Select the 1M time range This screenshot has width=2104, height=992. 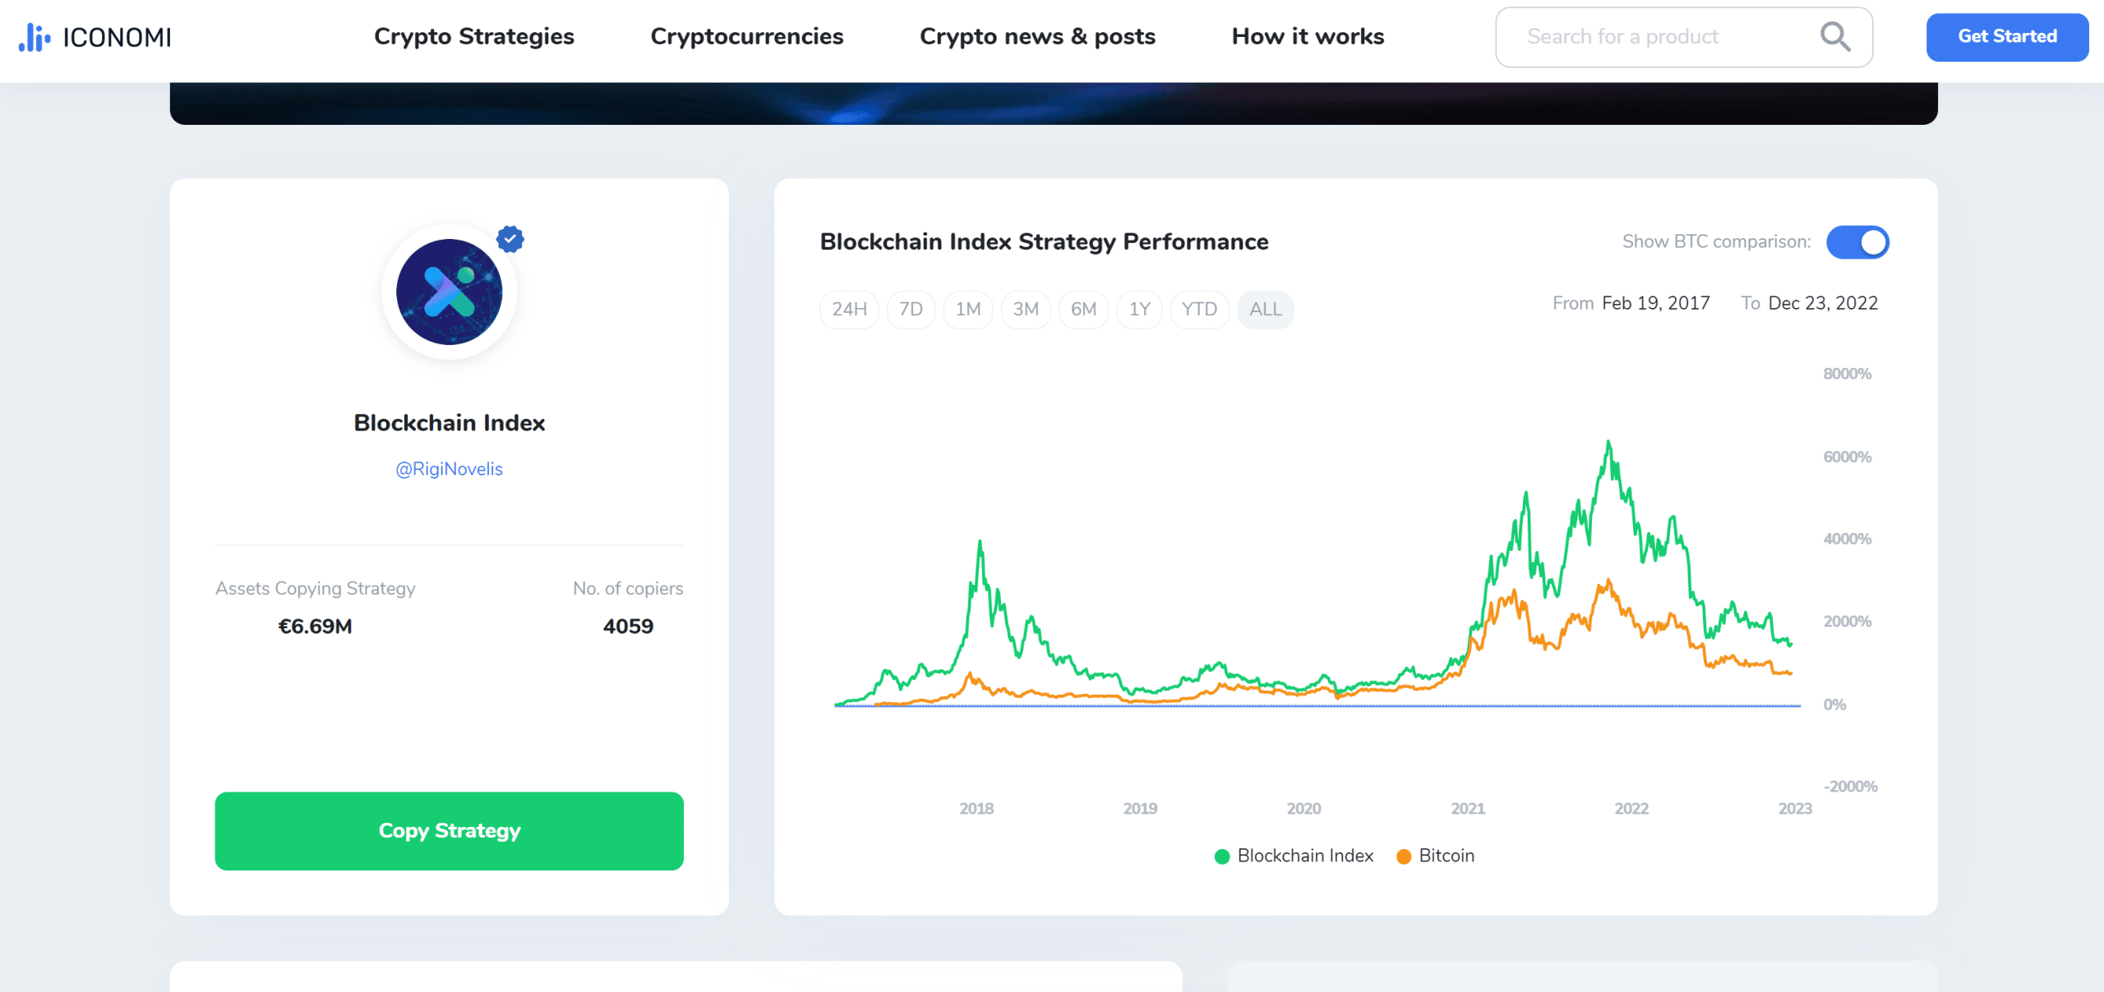pyautogui.click(x=968, y=310)
